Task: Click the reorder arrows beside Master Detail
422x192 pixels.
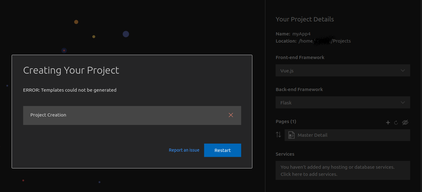Action: 278,135
